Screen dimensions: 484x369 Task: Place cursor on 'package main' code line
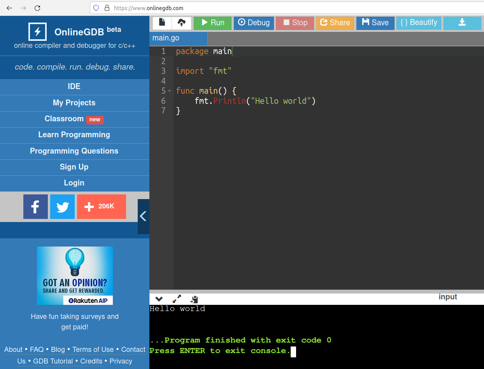tap(203, 51)
